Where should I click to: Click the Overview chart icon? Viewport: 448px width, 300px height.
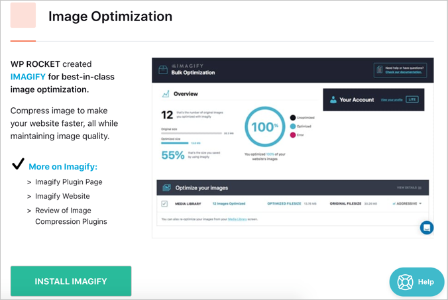pos(165,94)
